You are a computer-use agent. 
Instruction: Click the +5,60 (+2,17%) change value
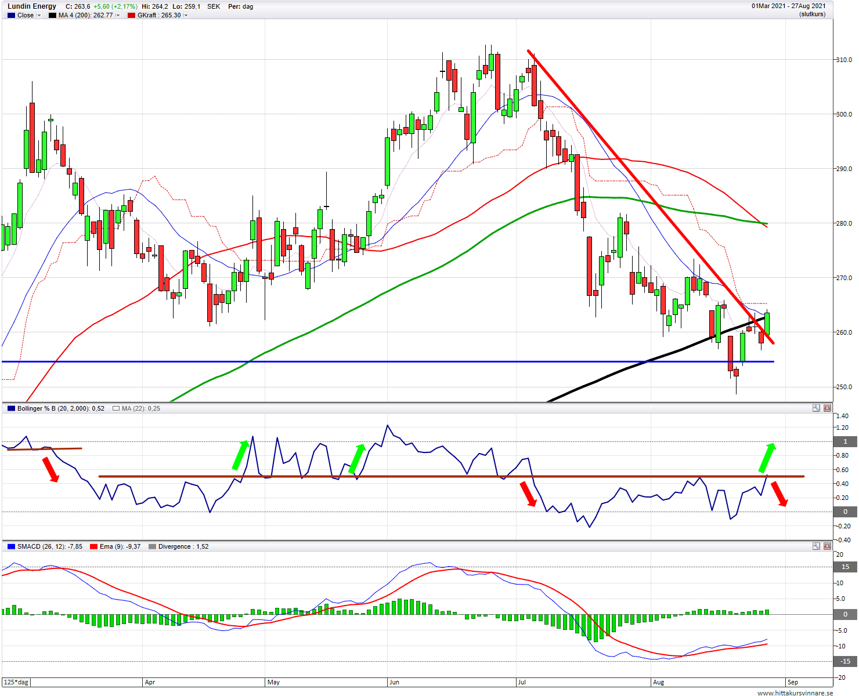coord(116,6)
